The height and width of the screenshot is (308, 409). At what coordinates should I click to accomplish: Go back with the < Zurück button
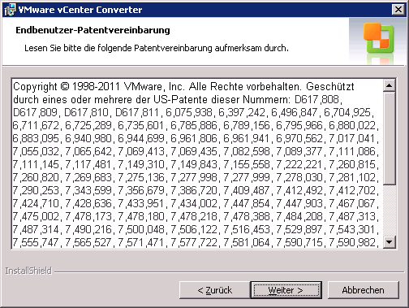(214, 290)
